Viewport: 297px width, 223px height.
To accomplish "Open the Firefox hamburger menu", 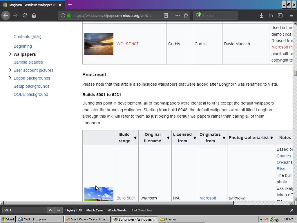I will pos(291,15).
